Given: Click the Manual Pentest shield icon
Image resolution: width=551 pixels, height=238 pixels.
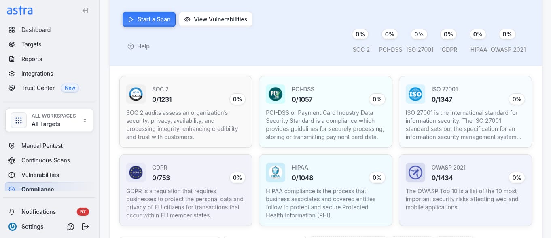Looking at the screenshot, I should 12,146.
